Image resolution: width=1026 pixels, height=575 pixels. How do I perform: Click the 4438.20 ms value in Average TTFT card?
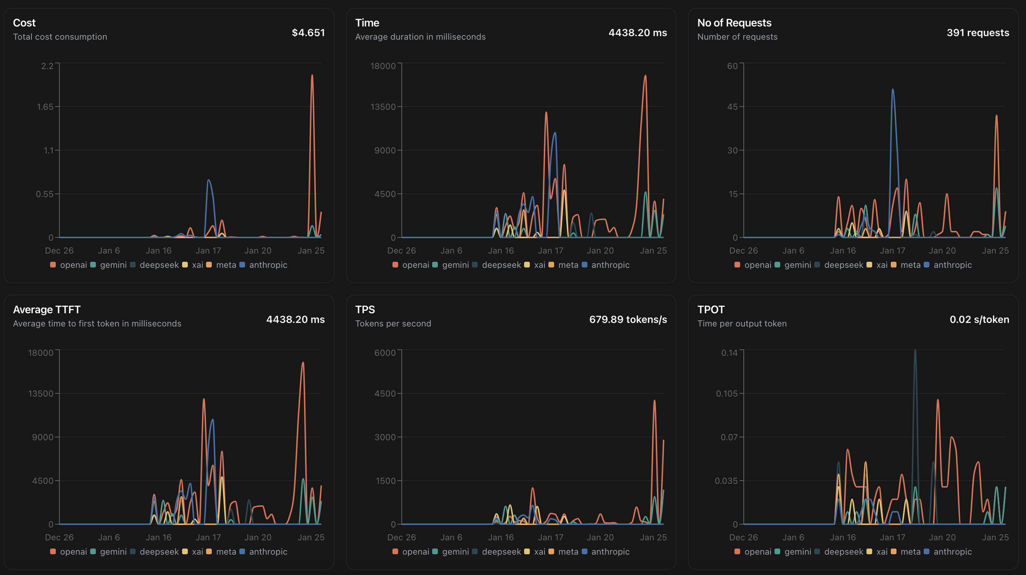tap(295, 319)
